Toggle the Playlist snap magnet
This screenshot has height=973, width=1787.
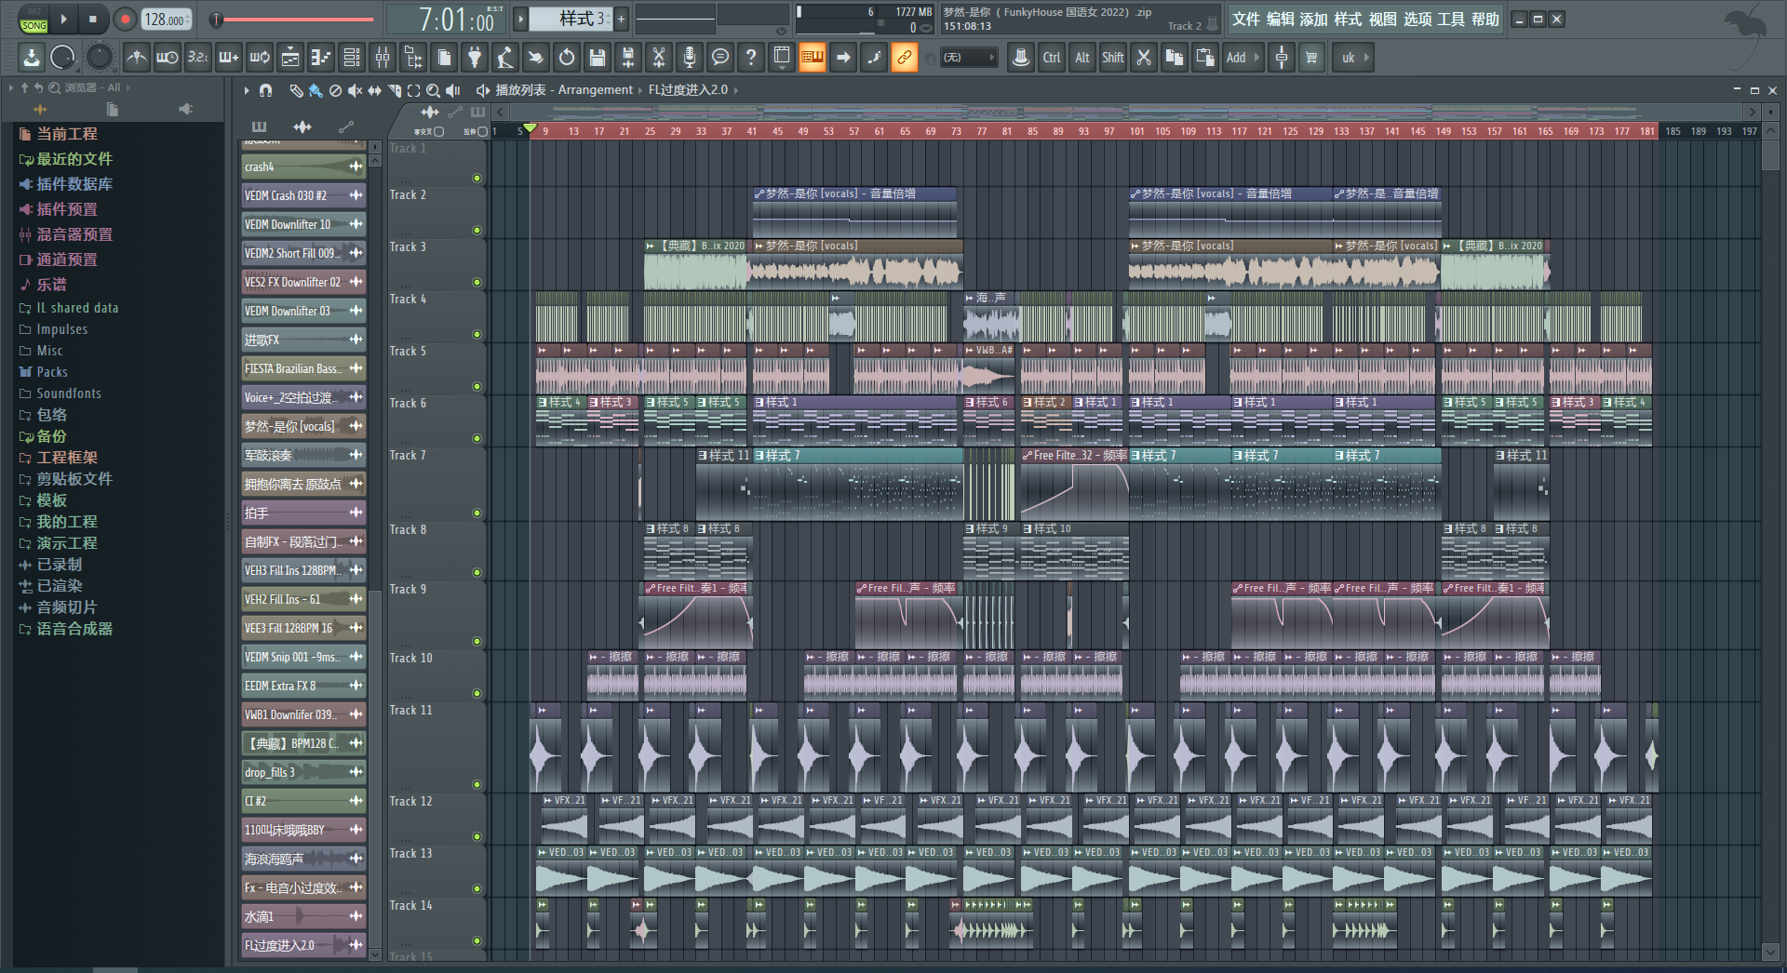pos(266,90)
